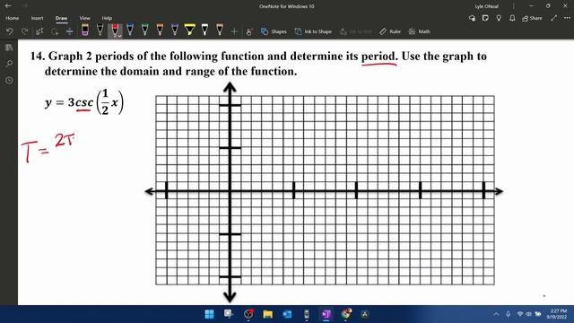Click the lightbulb Tell Me icon

pos(499,18)
